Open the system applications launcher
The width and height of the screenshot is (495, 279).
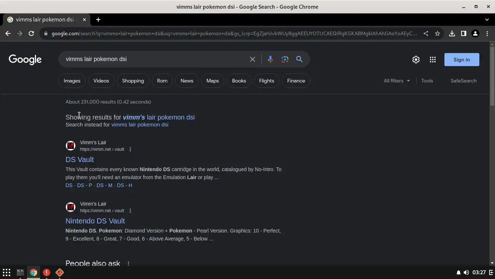7,272
